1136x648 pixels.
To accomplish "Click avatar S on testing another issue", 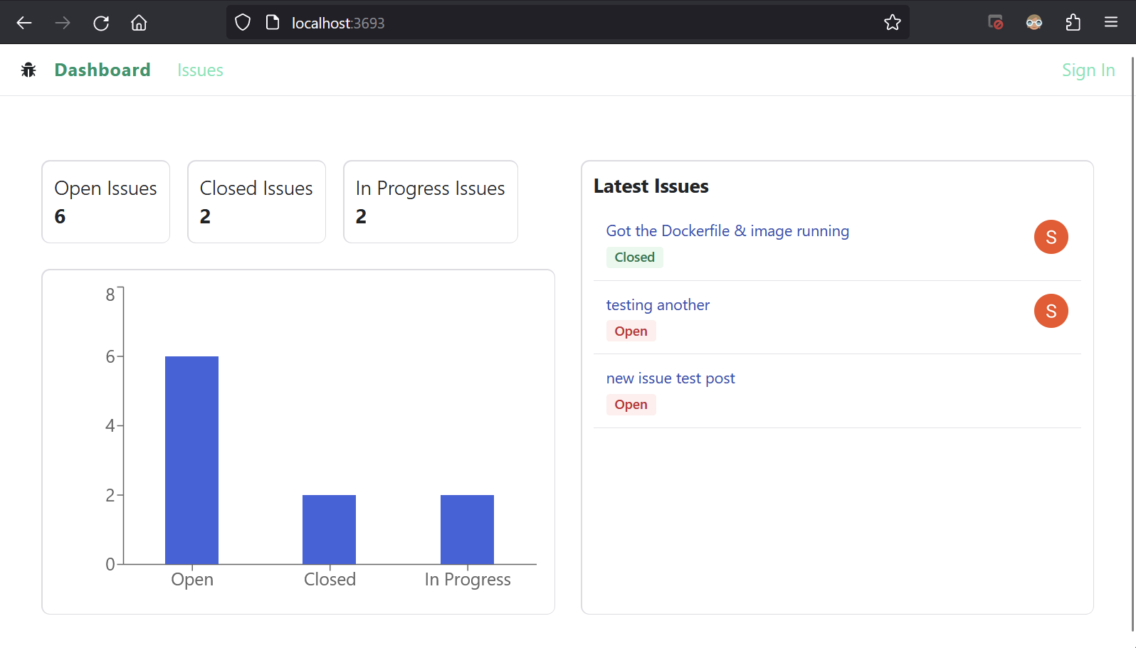I will pos(1051,311).
